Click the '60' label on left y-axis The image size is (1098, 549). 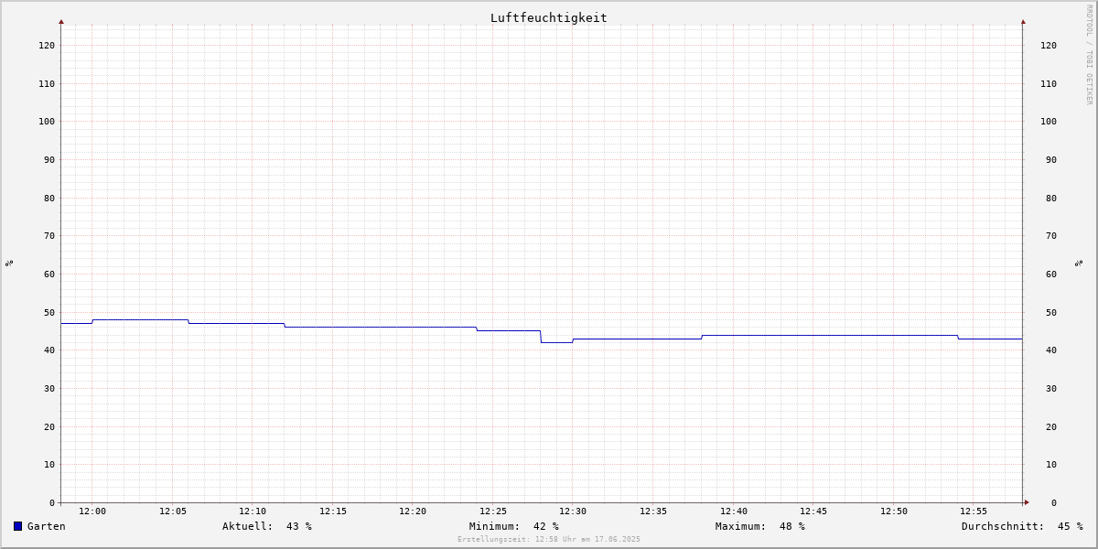click(x=49, y=274)
